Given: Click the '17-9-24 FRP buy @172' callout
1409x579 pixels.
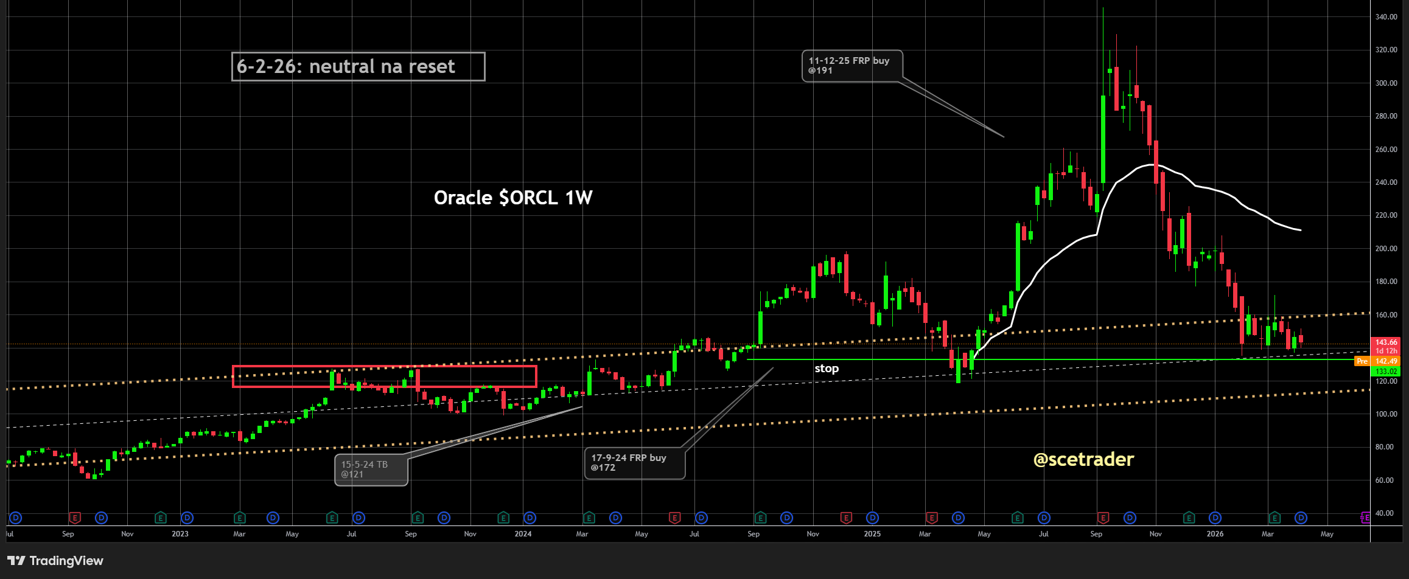Looking at the screenshot, I should (635, 463).
